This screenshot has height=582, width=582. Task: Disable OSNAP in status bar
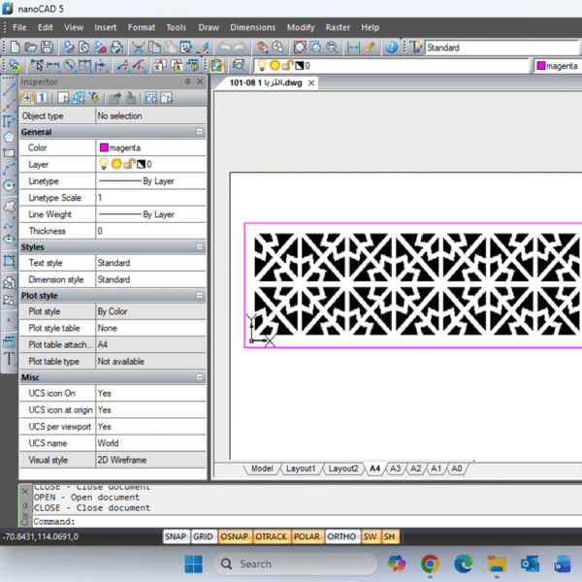click(x=234, y=536)
